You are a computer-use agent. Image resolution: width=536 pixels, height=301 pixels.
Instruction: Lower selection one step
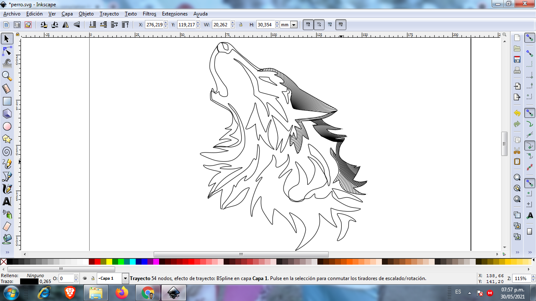tap(103, 25)
